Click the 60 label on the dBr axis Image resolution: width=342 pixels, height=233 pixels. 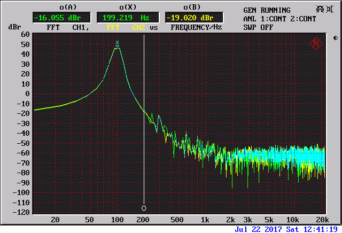tap(25, 34)
